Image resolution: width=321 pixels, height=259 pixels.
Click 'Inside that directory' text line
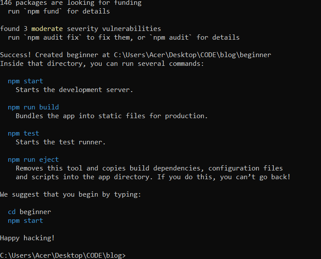(102, 64)
